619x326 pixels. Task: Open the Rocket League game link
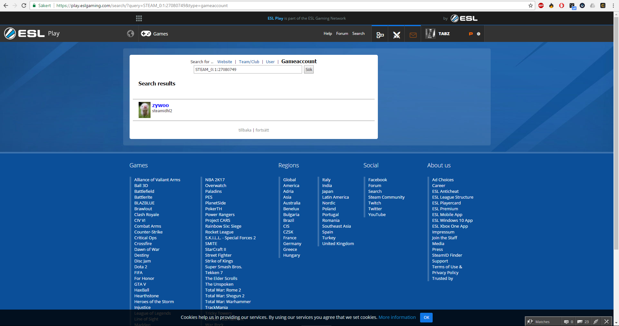coord(219,232)
